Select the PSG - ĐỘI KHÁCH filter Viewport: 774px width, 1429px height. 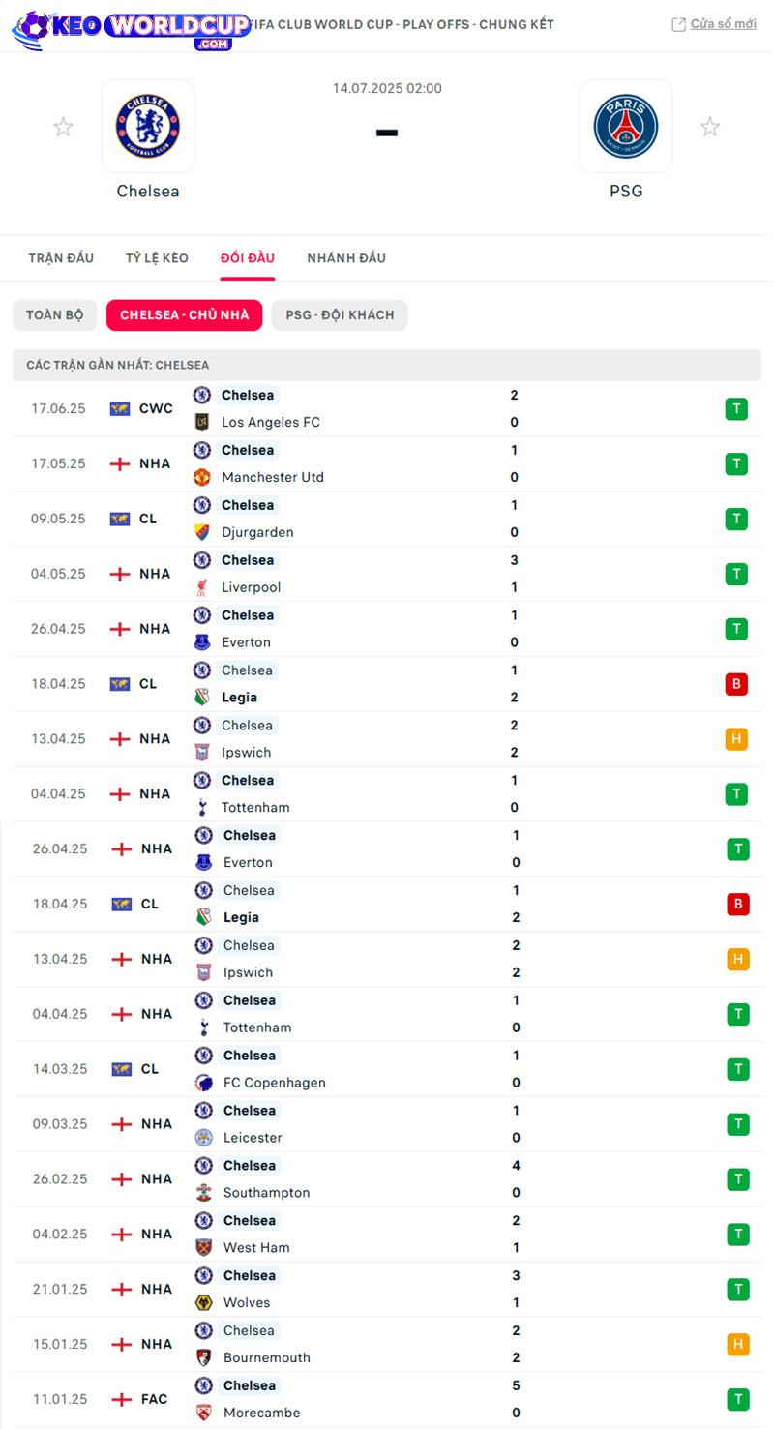(x=340, y=315)
